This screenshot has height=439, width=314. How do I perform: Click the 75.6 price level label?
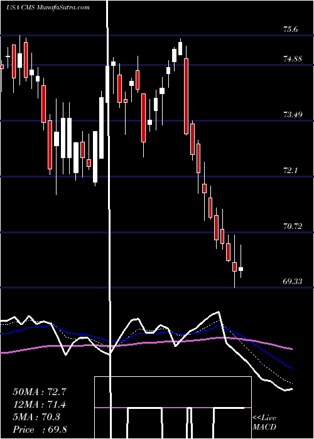click(x=291, y=29)
